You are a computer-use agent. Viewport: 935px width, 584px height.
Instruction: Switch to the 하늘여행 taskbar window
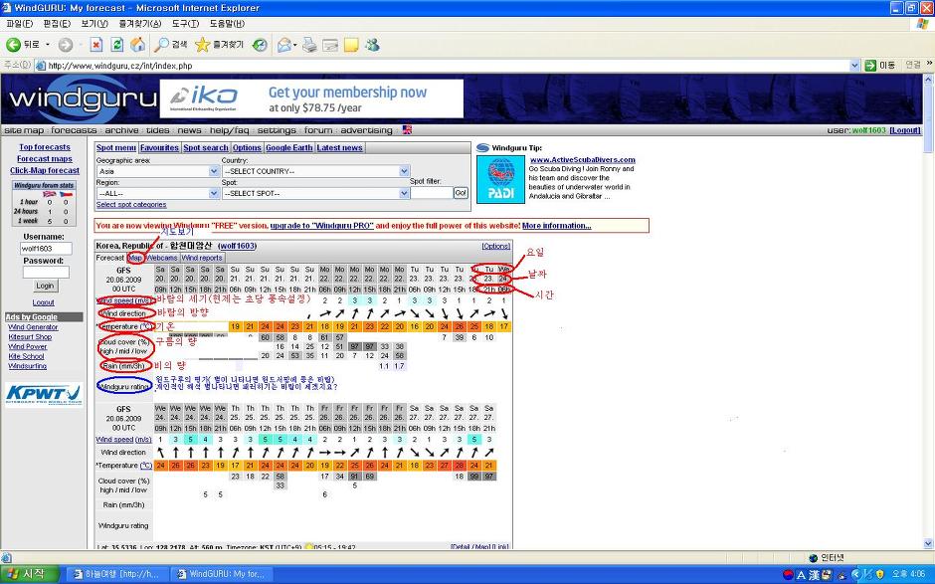tap(117, 574)
